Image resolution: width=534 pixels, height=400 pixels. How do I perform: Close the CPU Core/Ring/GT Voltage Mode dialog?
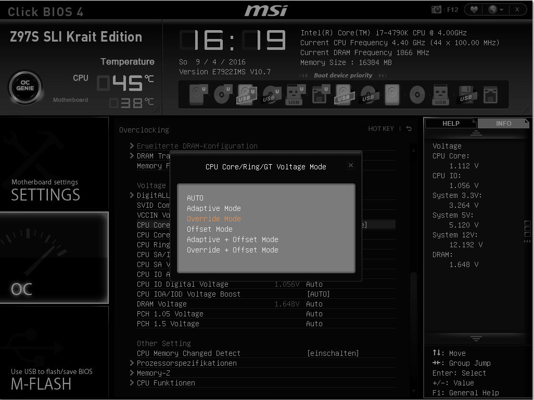click(351, 165)
